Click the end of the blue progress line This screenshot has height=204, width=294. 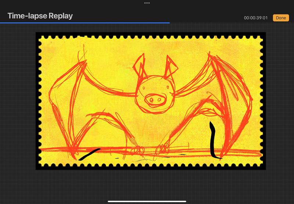pos(169,23)
